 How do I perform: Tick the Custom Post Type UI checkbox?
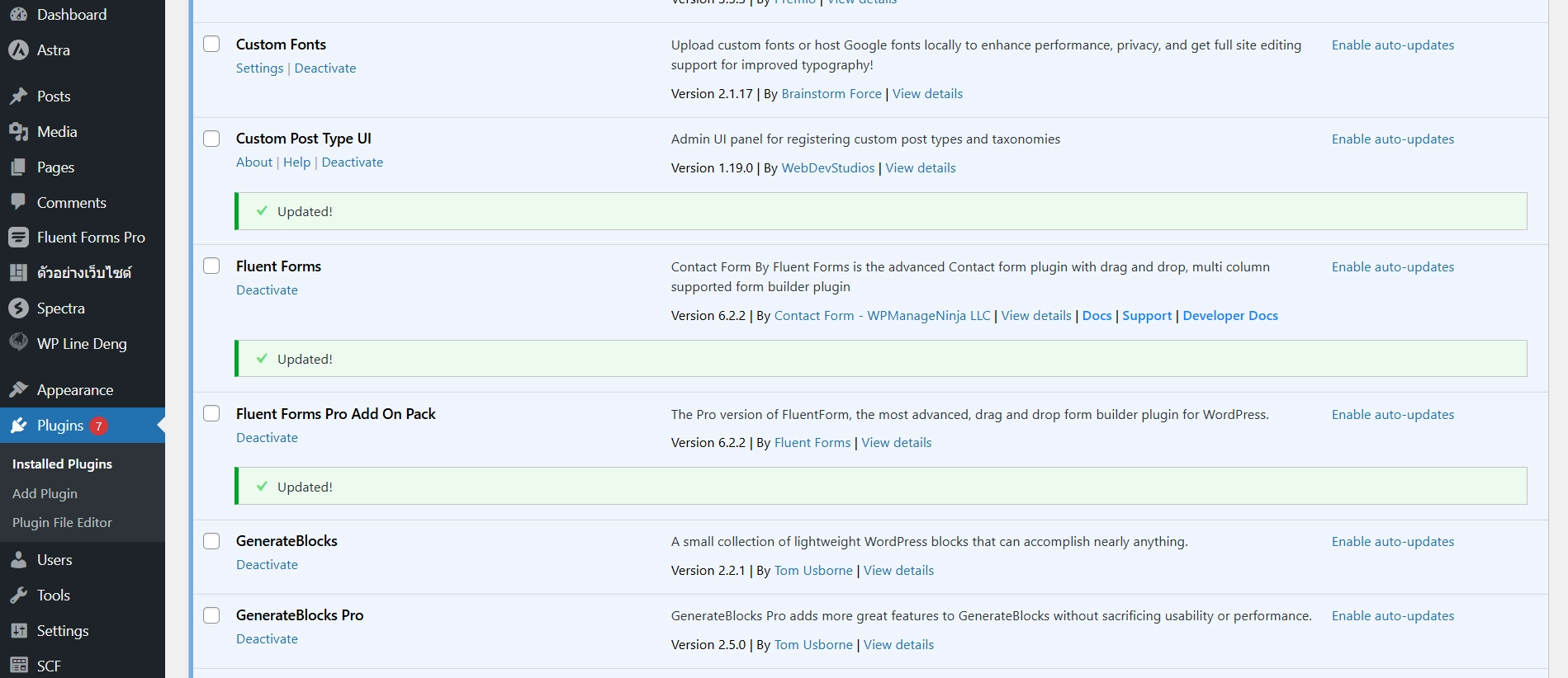211,138
